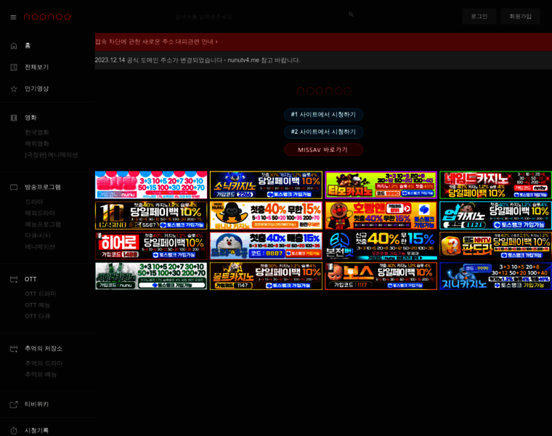Open 추억의 드라마 subcategory
The height and width of the screenshot is (436, 552).
[x=44, y=363]
